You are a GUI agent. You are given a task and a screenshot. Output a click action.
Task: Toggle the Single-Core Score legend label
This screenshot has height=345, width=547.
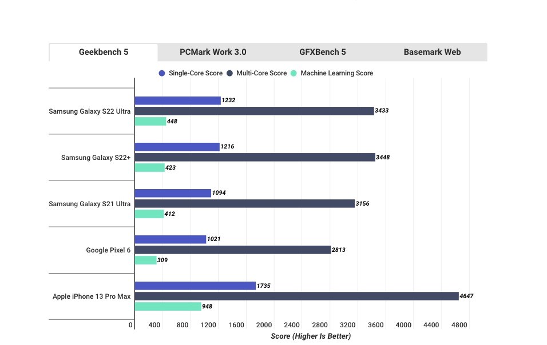(x=196, y=73)
